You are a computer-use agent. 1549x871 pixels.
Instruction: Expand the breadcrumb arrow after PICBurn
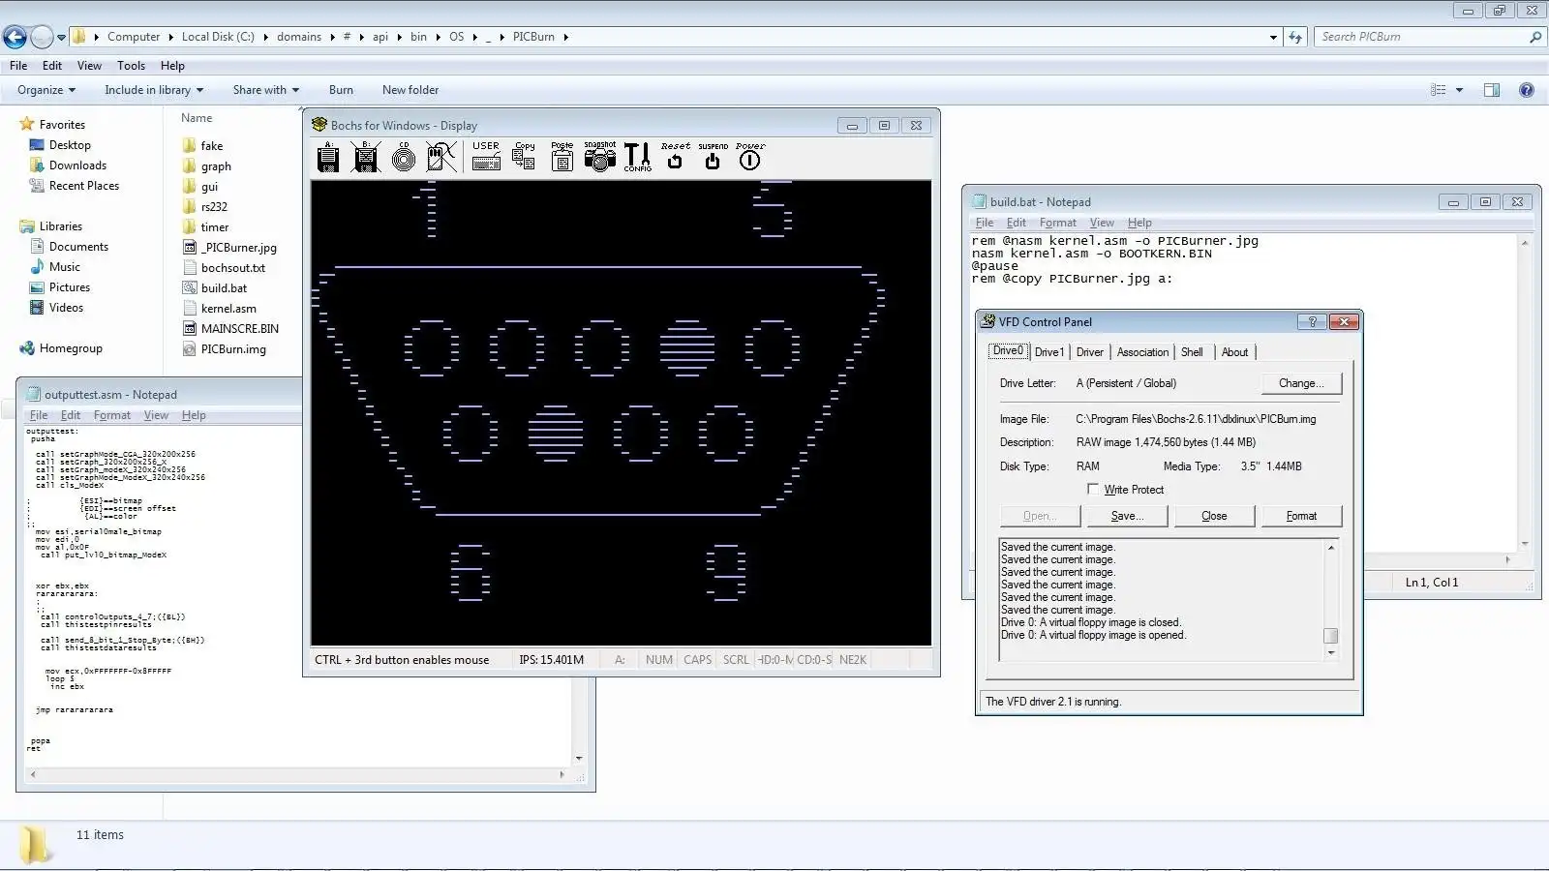pyautogui.click(x=566, y=37)
